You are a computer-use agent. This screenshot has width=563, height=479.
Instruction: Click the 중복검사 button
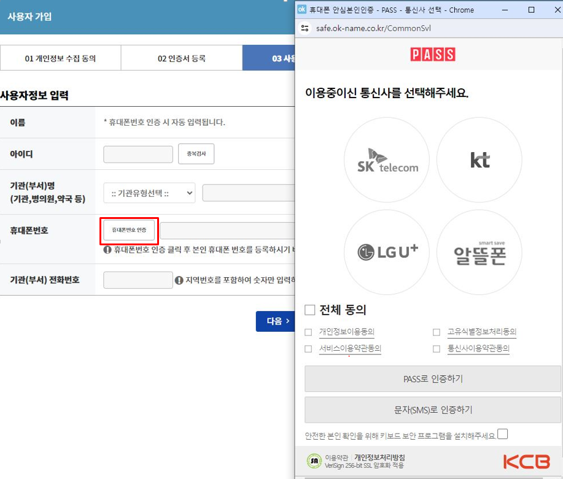(x=196, y=153)
